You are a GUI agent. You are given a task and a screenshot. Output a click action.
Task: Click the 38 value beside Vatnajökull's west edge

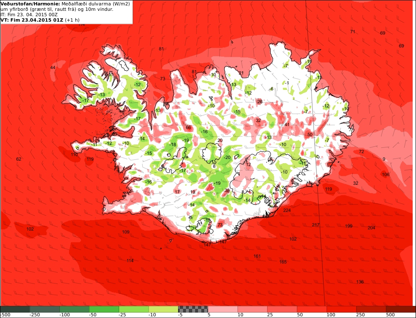point(227,190)
